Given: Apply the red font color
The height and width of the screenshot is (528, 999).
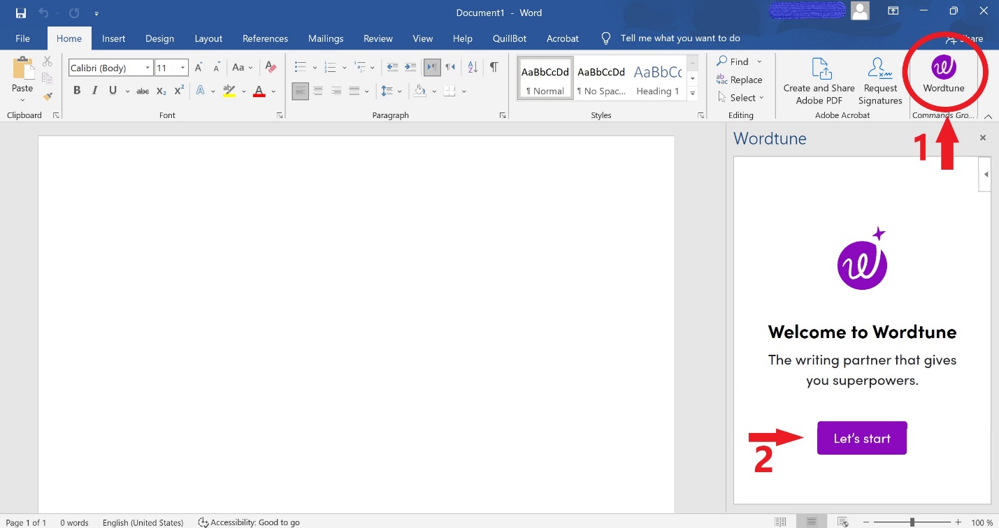Looking at the screenshot, I should pyautogui.click(x=259, y=91).
